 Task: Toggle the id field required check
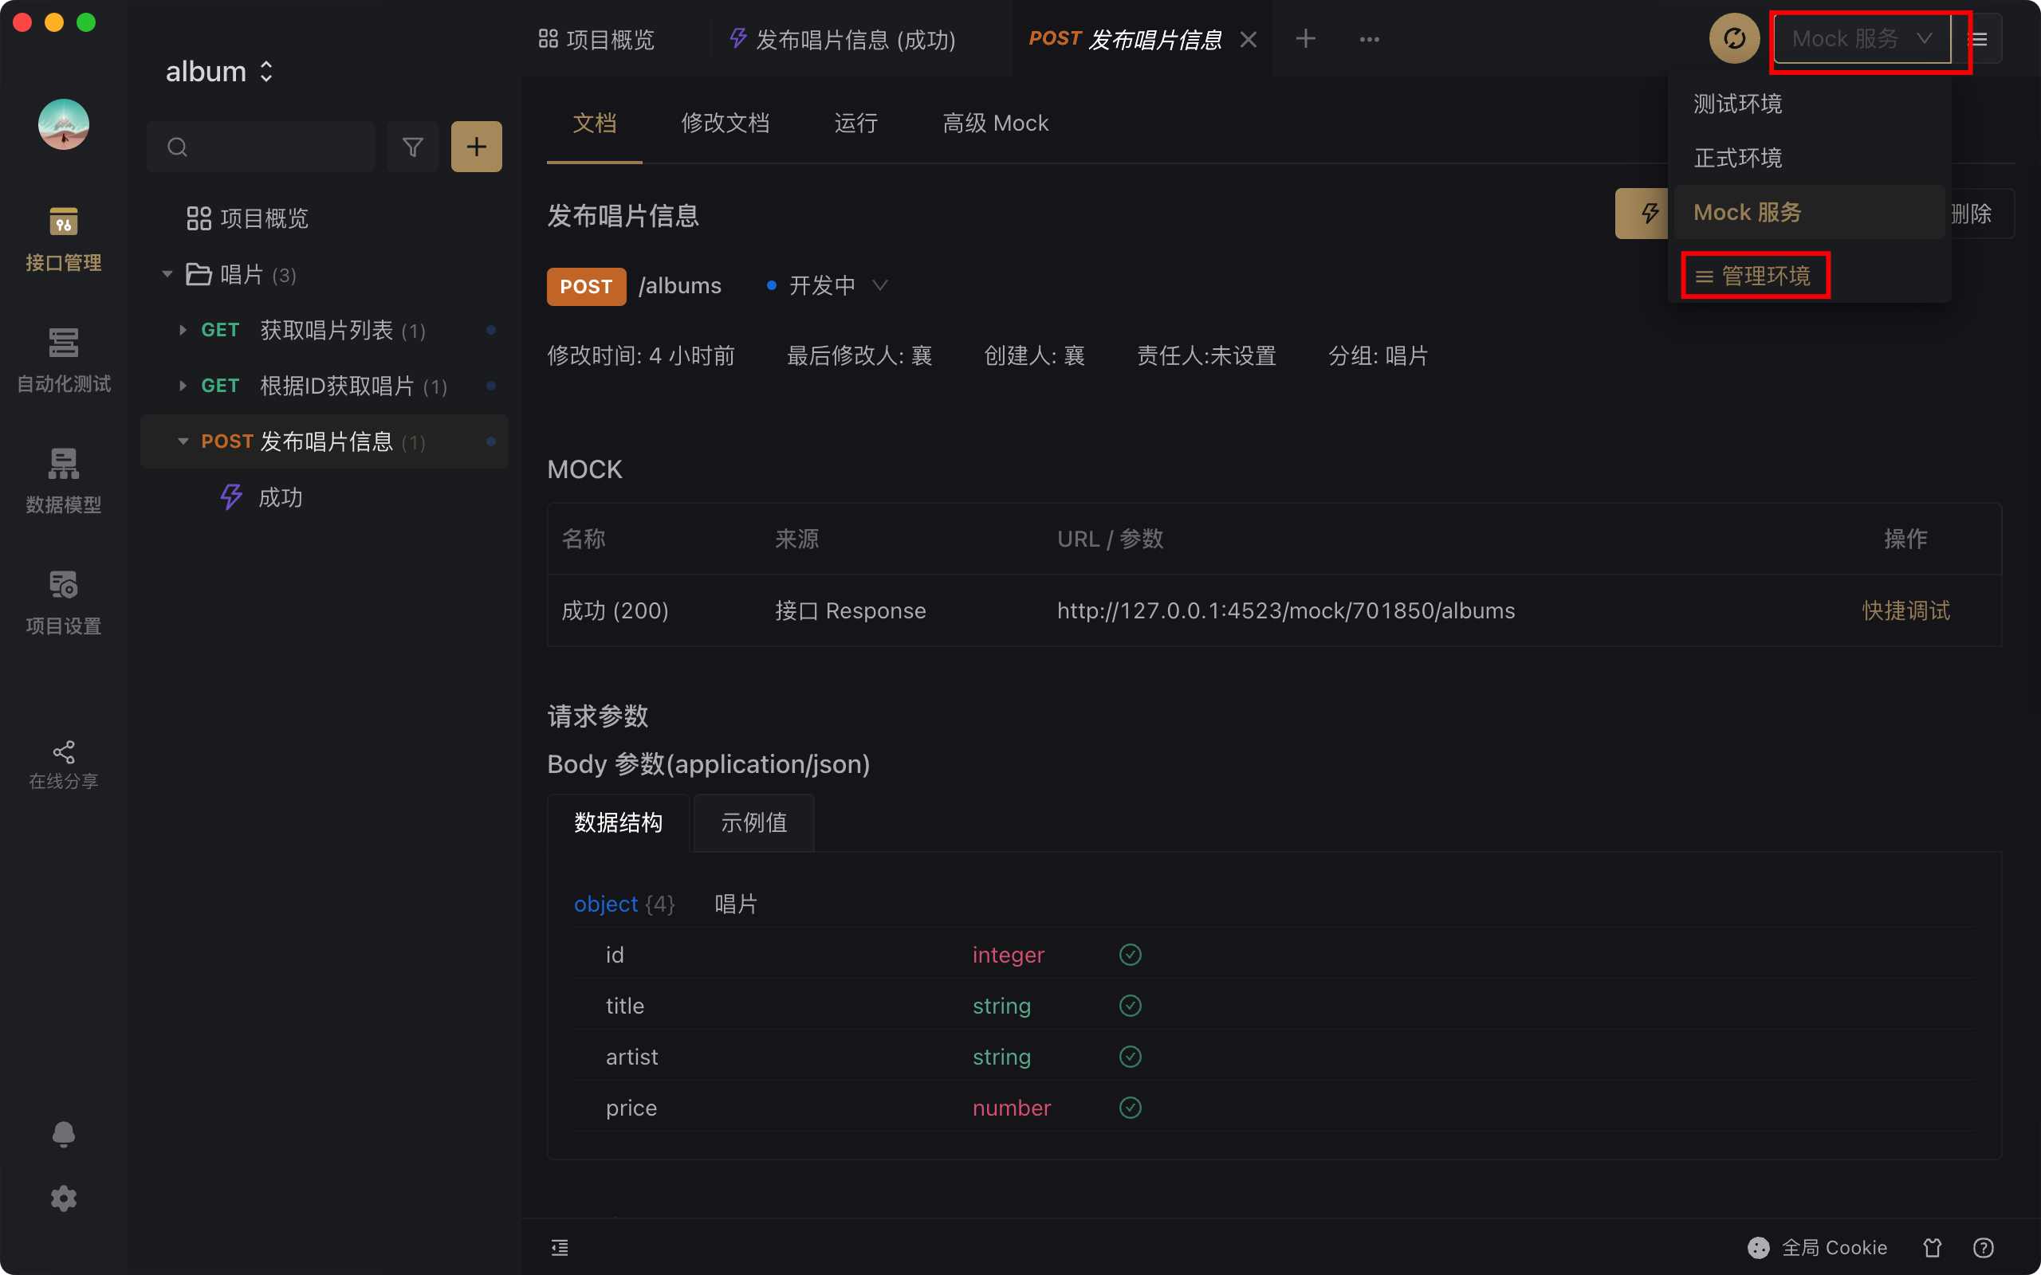[1131, 955]
